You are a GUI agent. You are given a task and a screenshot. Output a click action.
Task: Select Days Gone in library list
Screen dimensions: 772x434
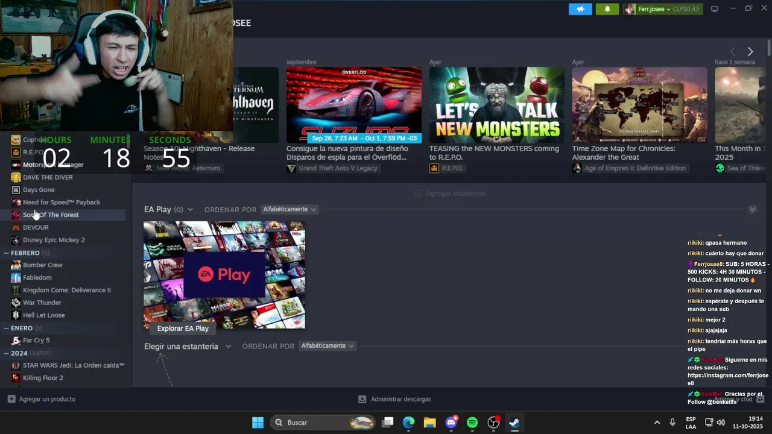(x=39, y=190)
